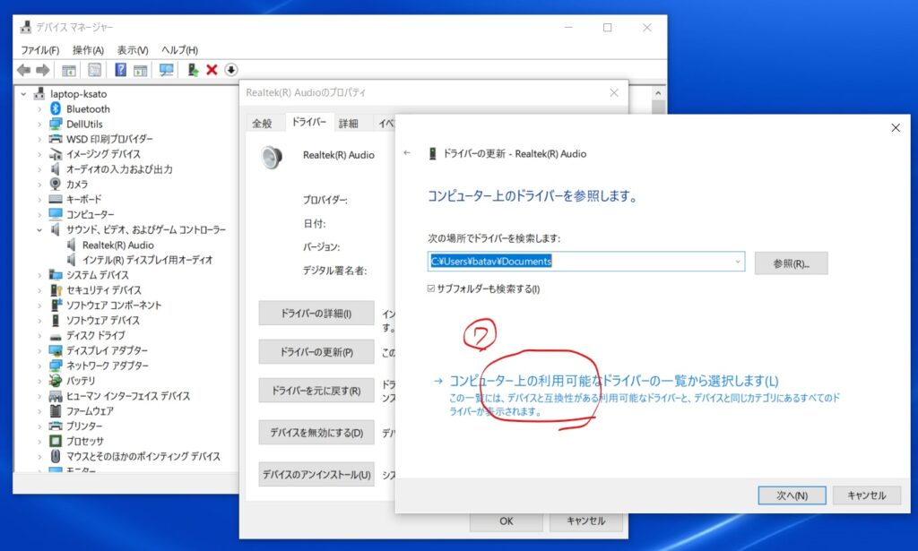Click the security key icon beside セキュリティ デバイス

coord(56,289)
